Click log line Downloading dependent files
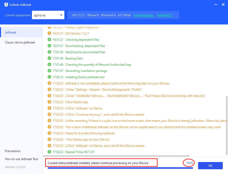 pyautogui.click(x=85, y=46)
